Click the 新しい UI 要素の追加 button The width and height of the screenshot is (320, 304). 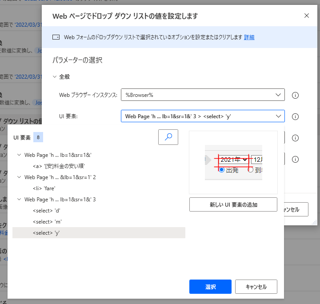click(x=233, y=205)
